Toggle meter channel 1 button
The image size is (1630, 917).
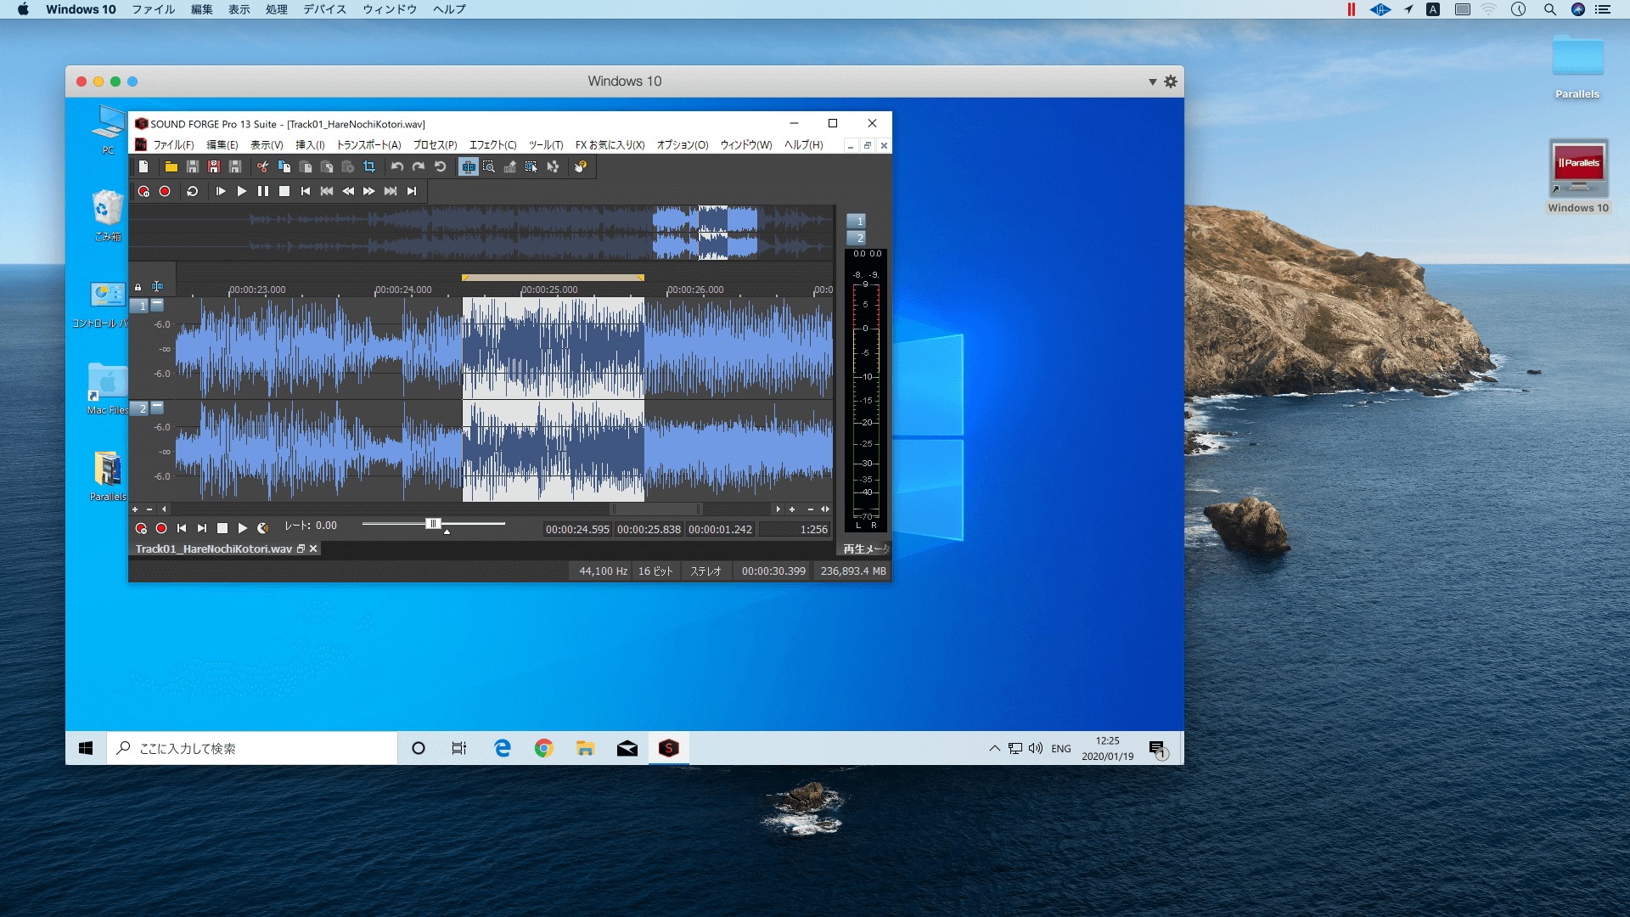pos(857,221)
